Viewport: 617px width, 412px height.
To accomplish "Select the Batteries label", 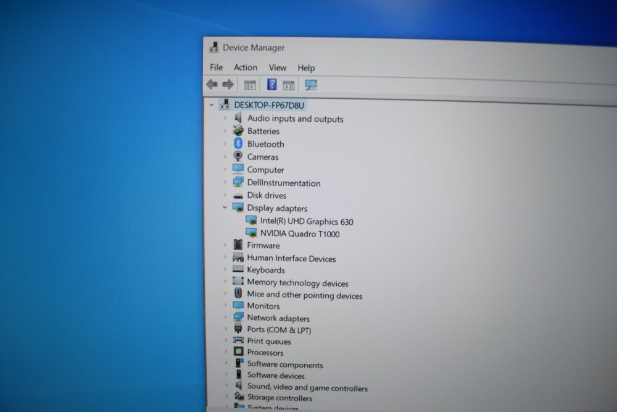I will point(263,131).
